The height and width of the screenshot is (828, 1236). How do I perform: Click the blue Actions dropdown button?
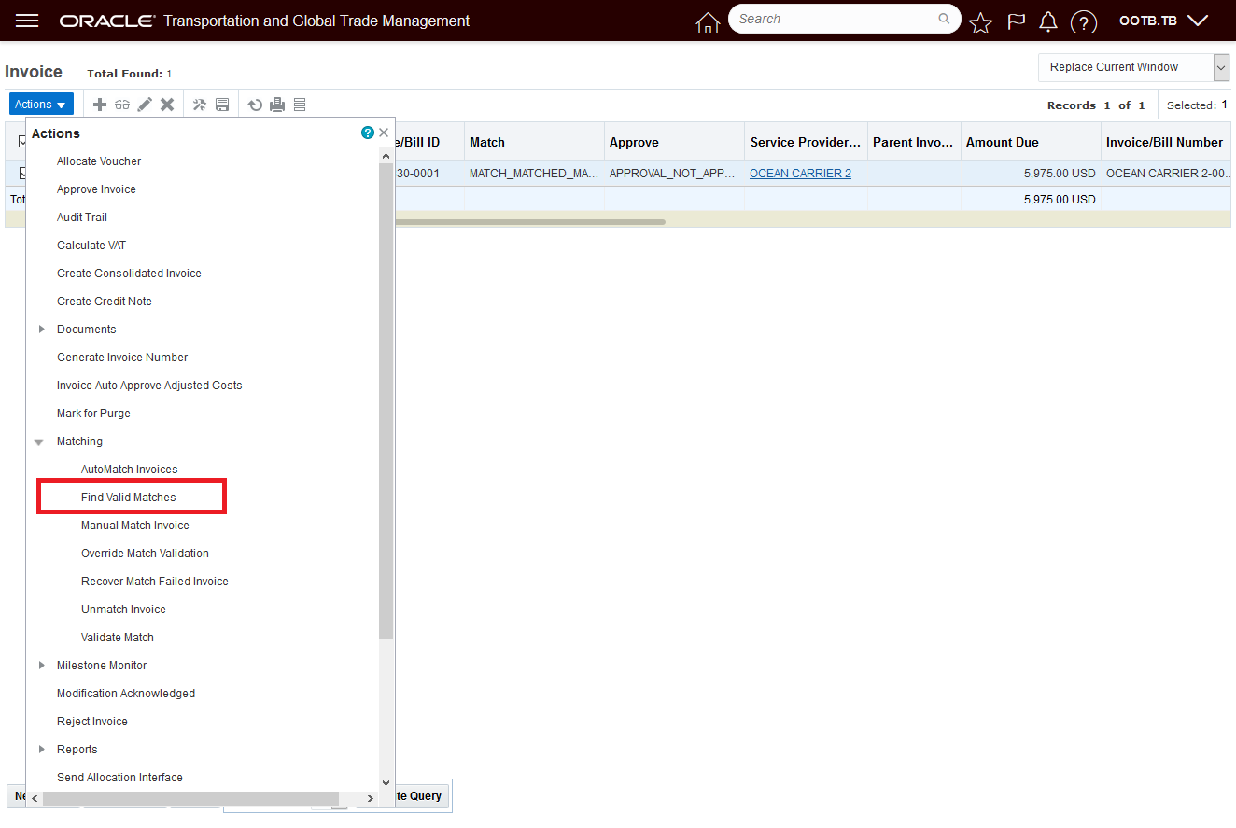coord(41,105)
